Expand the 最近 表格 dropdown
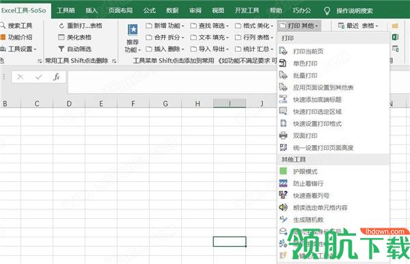The width and height of the screenshot is (410, 264). tap(358, 25)
